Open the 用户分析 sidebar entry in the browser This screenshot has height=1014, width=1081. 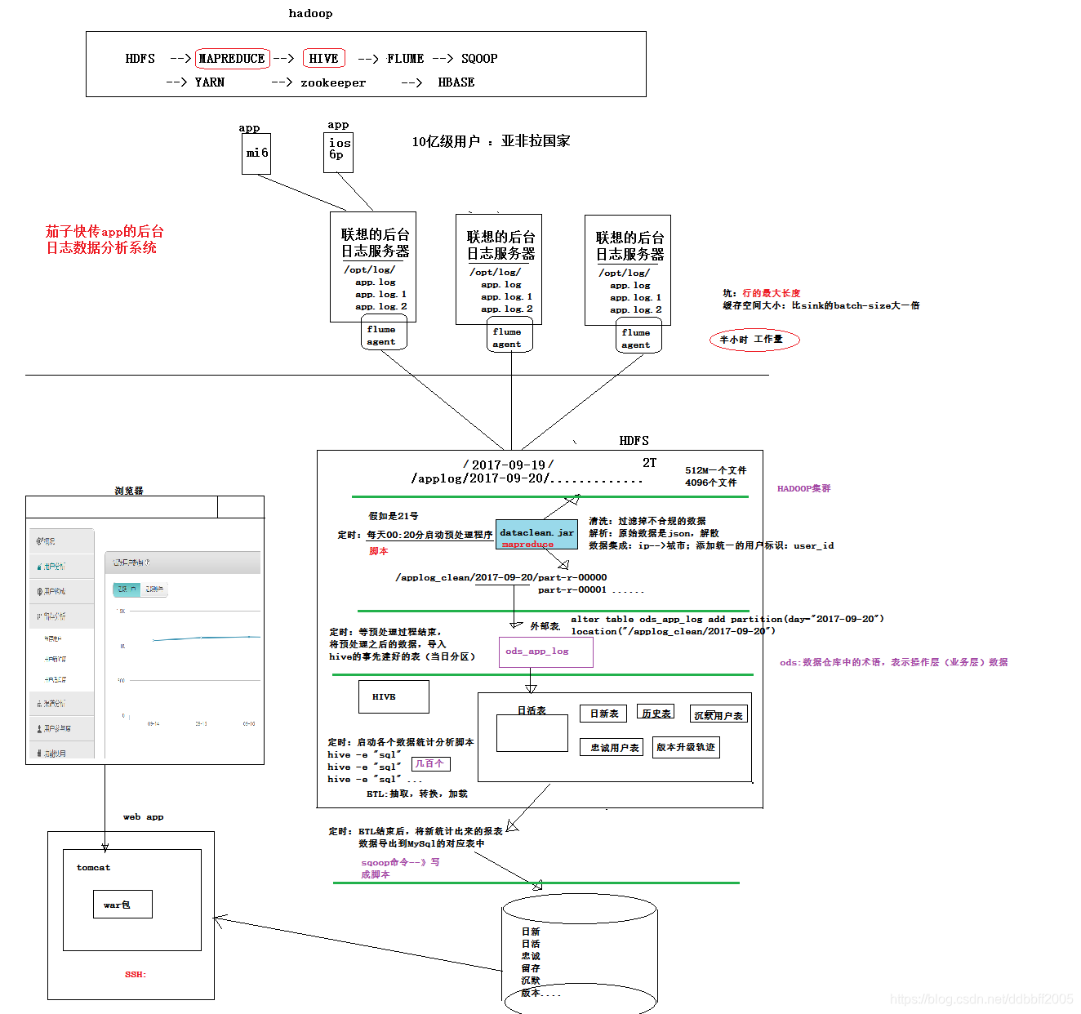tap(60, 566)
